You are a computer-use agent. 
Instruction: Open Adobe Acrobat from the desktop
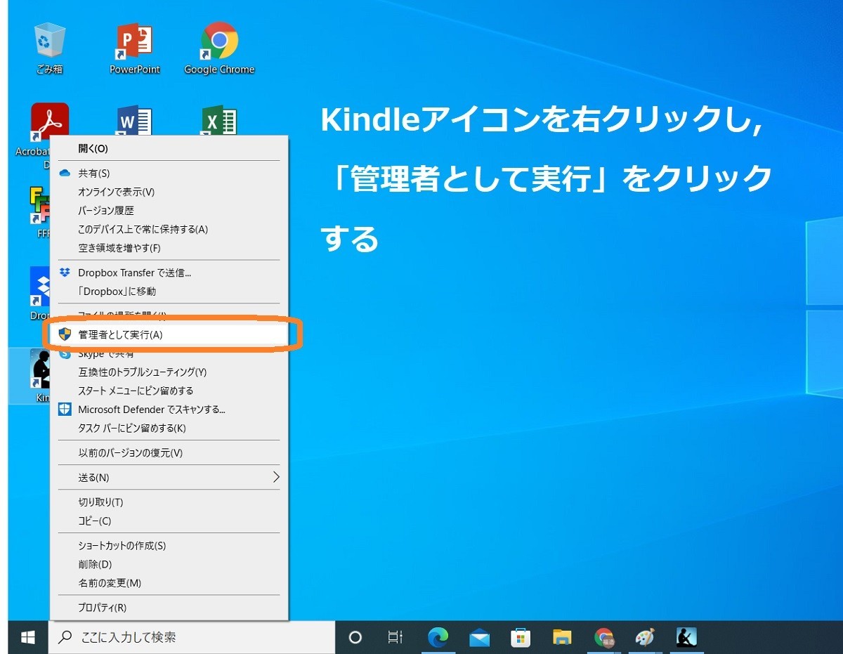coord(49,119)
